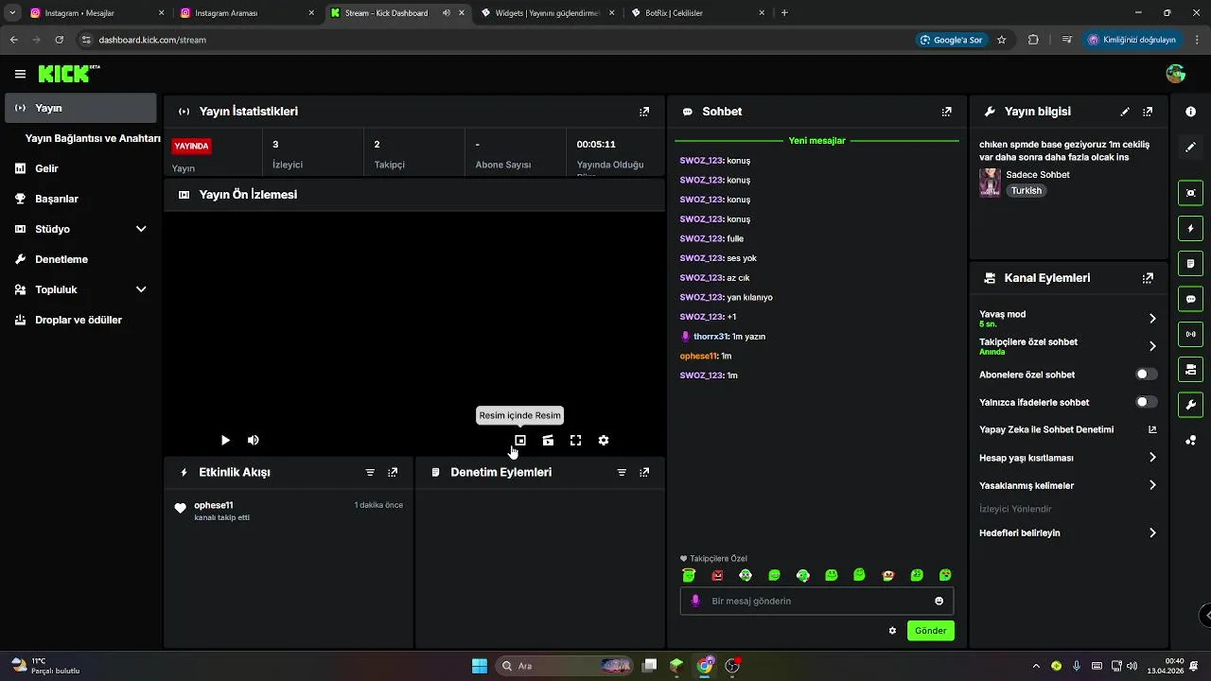Open Yapay Zeka ile Sohbet Denetimi link
This screenshot has width=1211, height=681.
click(1068, 429)
